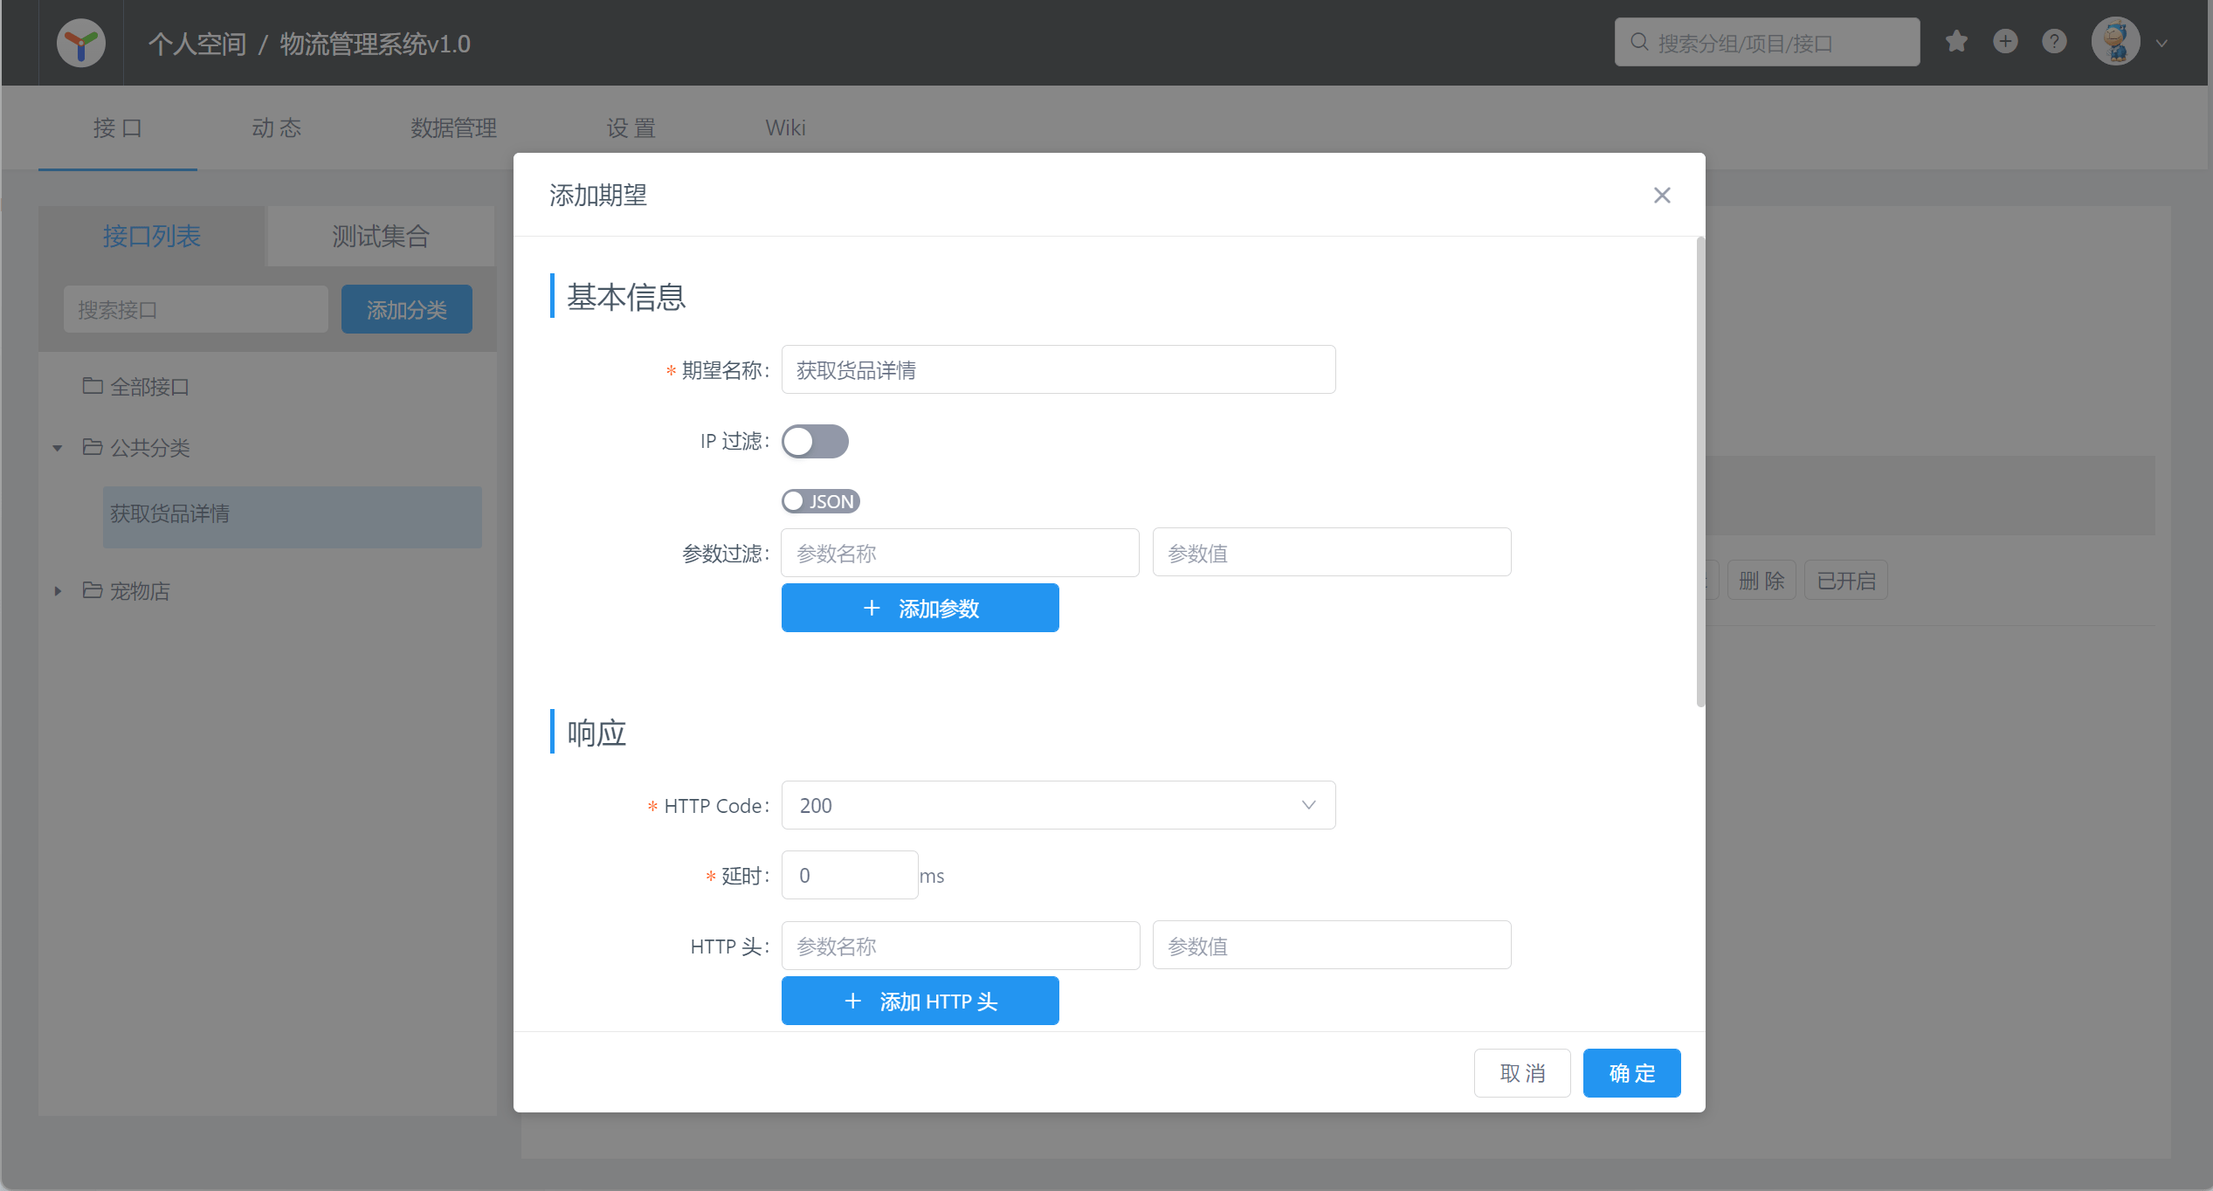Screen dimensions: 2213x1191
Task: Enable the IP 过滤 switch
Action: (x=814, y=442)
